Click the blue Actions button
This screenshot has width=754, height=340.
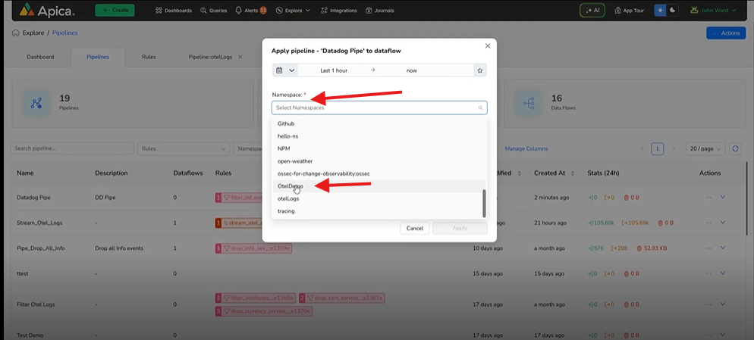pyautogui.click(x=725, y=33)
